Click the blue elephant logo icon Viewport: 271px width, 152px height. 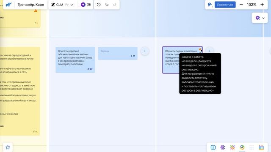click(x=8, y=5)
